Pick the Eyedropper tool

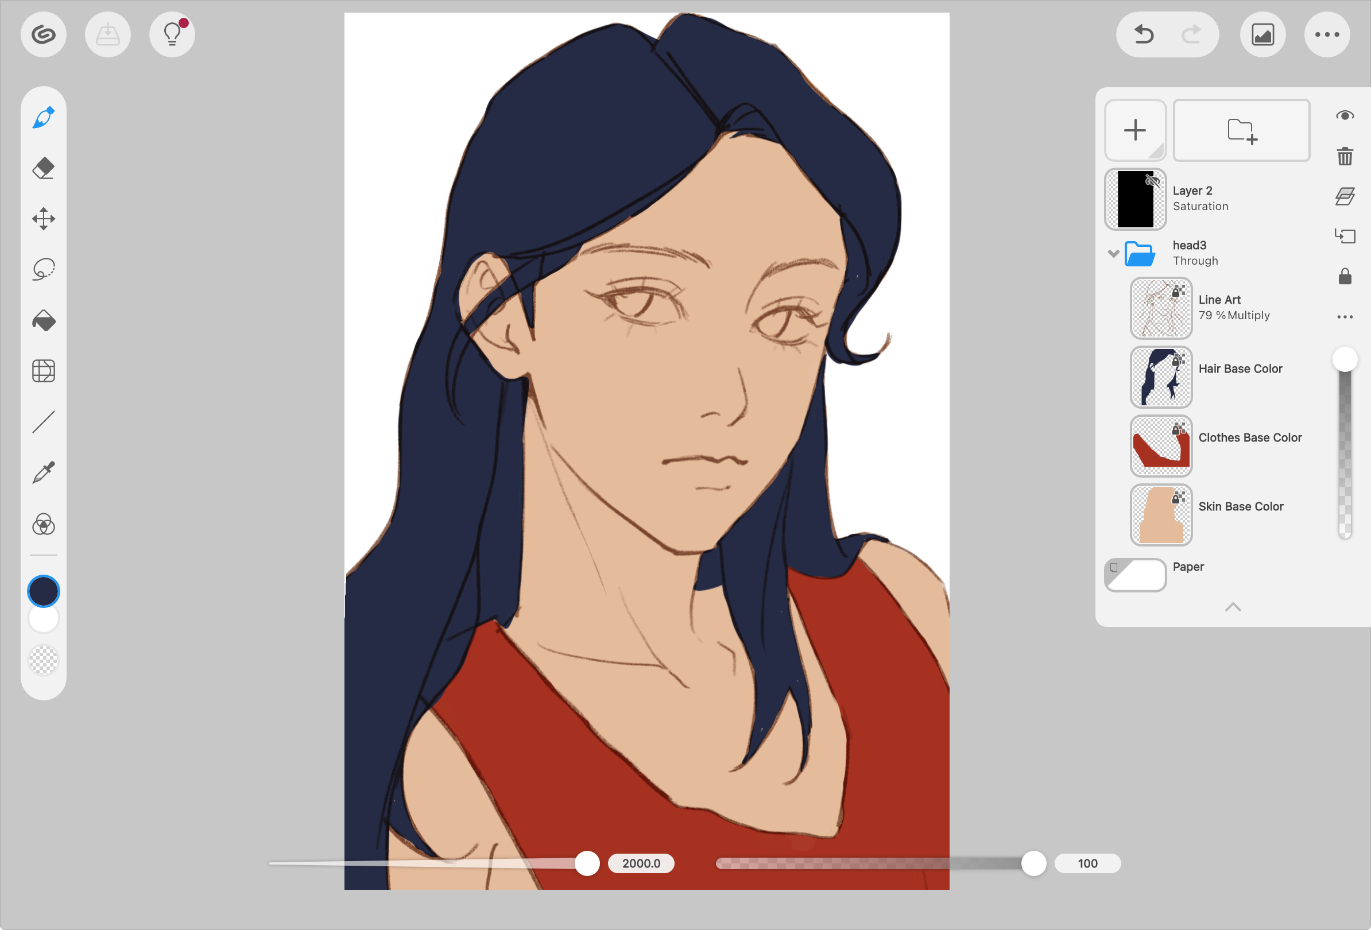43,471
